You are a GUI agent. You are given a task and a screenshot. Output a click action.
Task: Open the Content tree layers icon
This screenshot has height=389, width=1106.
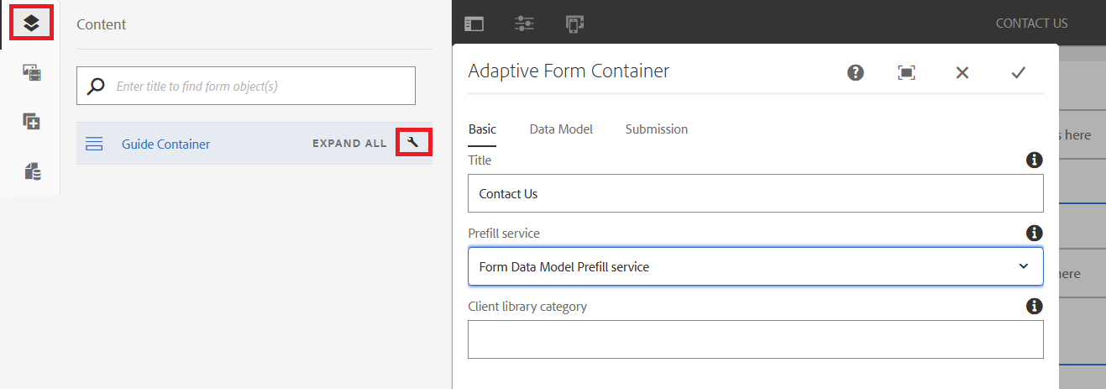pyautogui.click(x=31, y=23)
